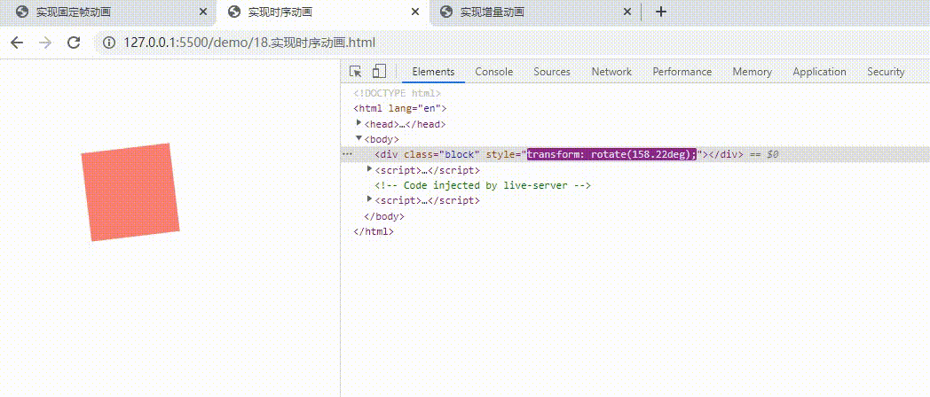930x397 pixels.
Task: Open the Security panel tab
Action: pyautogui.click(x=886, y=72)
